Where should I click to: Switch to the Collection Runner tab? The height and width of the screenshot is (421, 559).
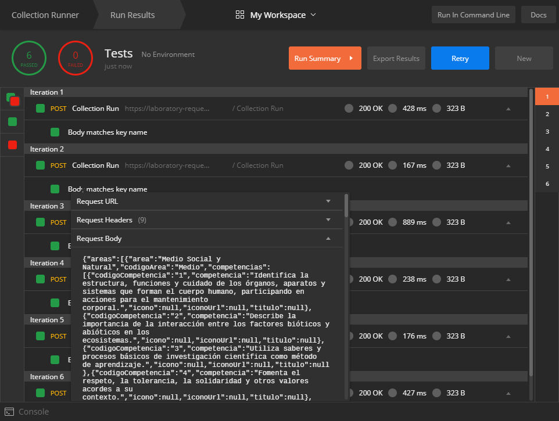coord(45,15)
